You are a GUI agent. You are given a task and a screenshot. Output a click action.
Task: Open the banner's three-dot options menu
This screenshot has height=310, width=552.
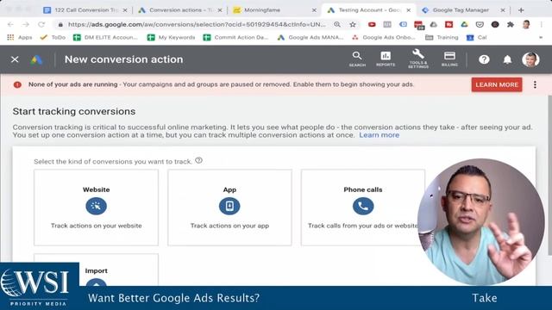coord(535,84)
